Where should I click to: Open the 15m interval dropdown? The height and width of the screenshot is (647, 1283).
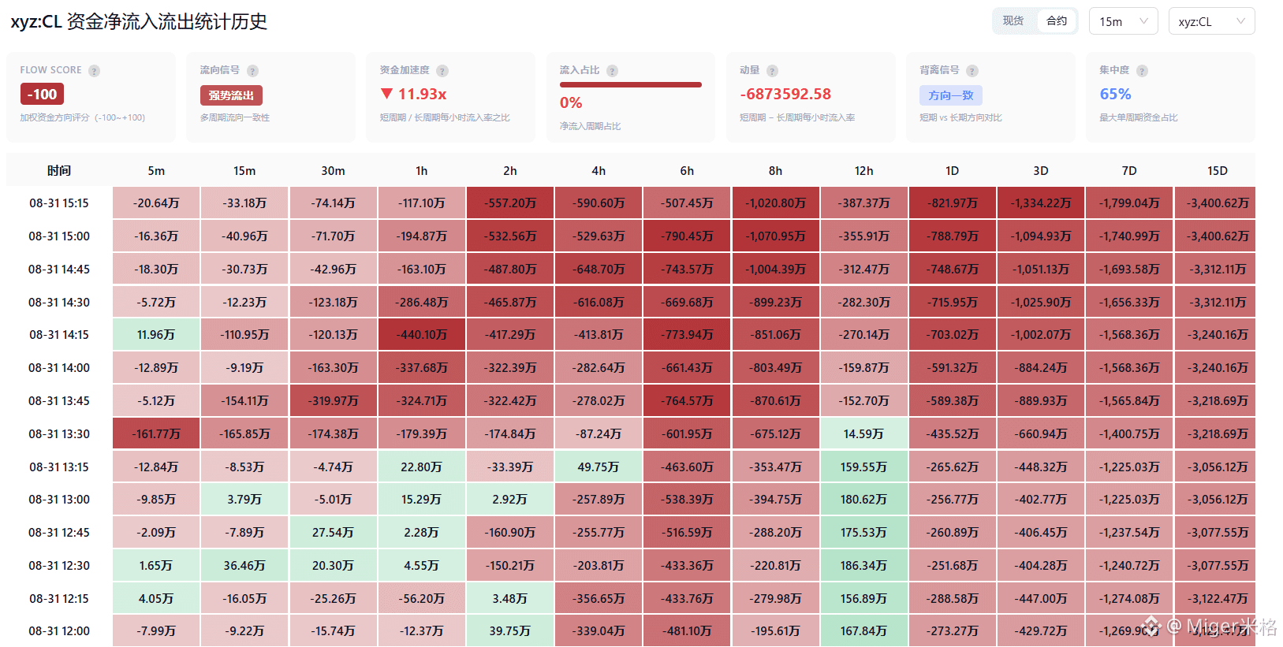(1123, 21)
